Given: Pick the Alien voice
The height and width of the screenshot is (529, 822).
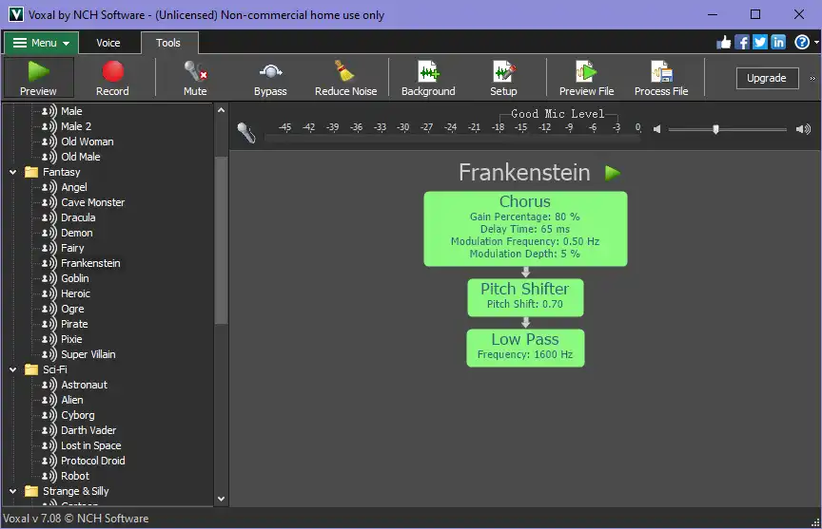Looking at the screenshot, I should pos(71,400).
